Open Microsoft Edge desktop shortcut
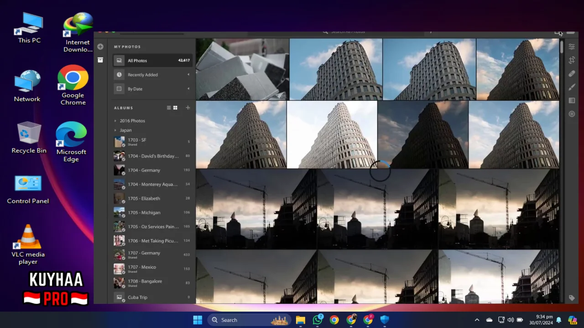The height and width of the screenshot is (328, 584). click(x=71, y=142)
